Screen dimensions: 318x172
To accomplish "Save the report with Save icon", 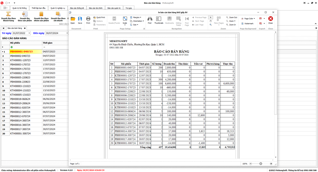I will click(80, 20).
